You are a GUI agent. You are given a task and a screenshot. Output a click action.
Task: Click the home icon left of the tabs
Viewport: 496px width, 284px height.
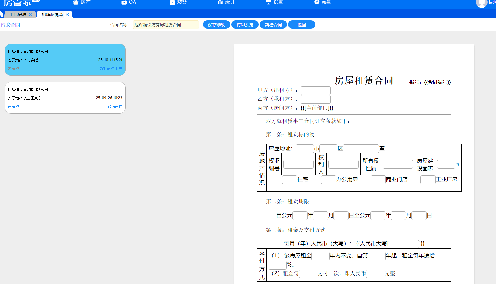click(2, 14)
